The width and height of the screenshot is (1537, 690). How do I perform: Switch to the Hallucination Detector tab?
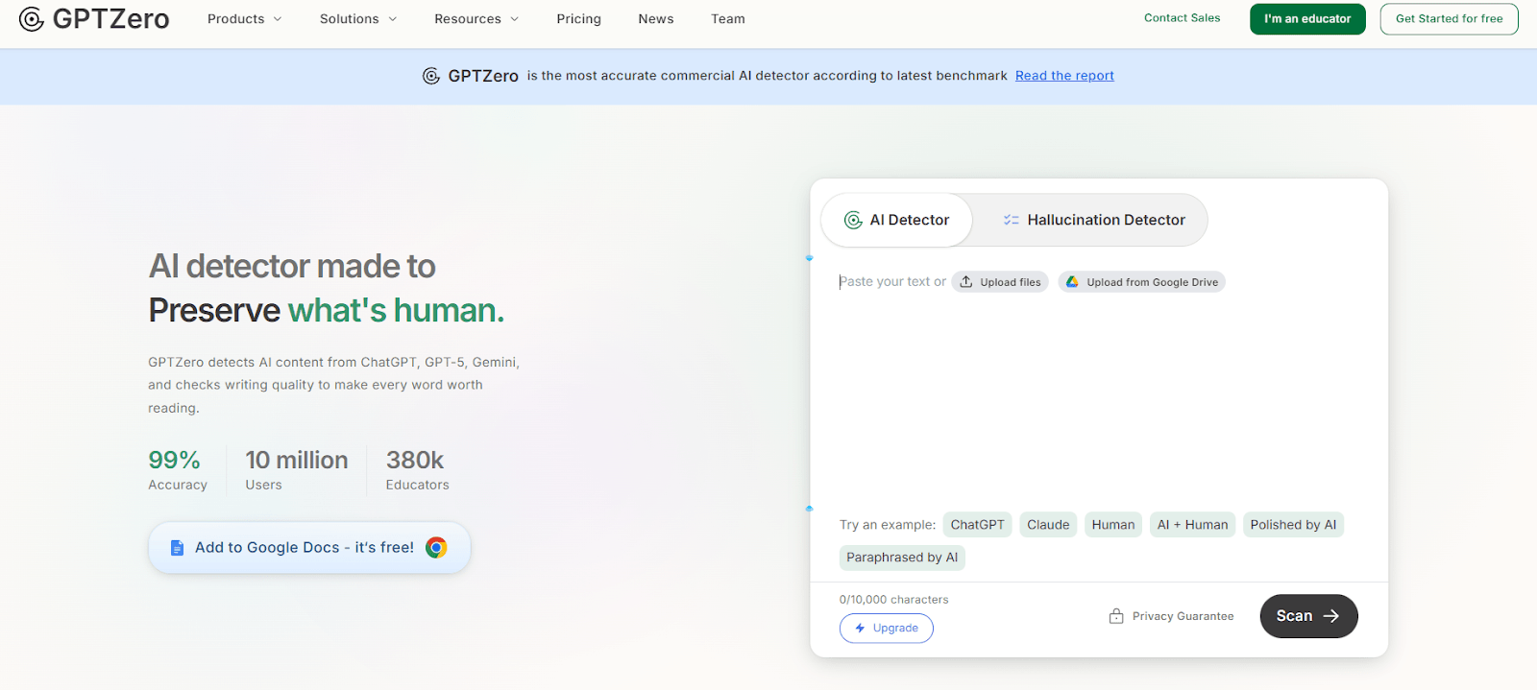1093,220
